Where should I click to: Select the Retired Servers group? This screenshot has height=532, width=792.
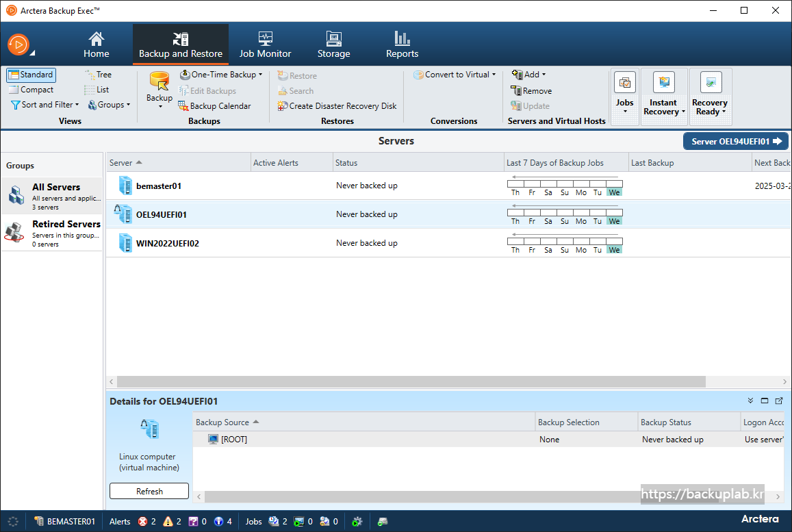point(53,232)
